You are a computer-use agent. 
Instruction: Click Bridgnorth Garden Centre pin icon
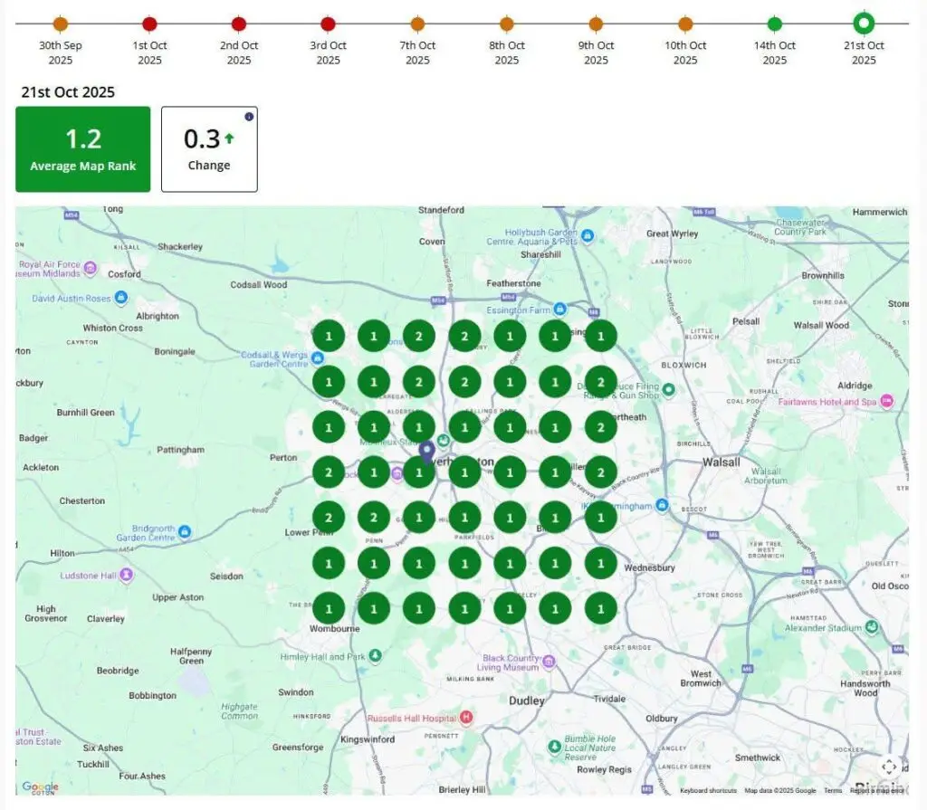tap(184, 531)
